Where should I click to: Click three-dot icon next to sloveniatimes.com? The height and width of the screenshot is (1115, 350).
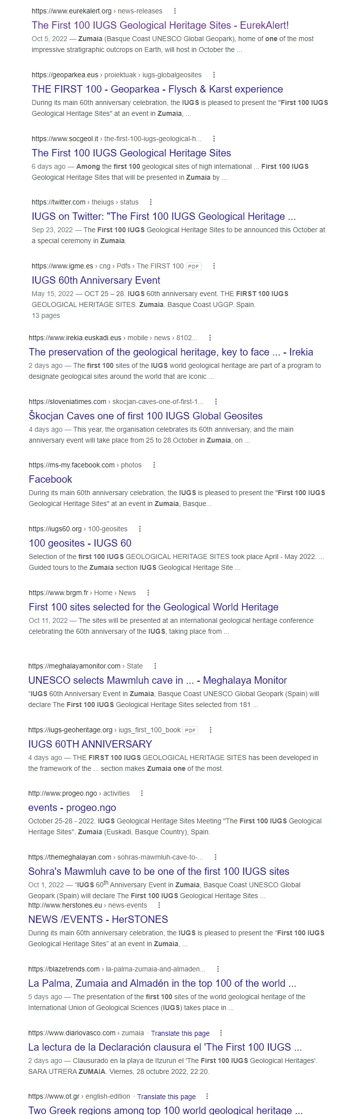point(216,402)
